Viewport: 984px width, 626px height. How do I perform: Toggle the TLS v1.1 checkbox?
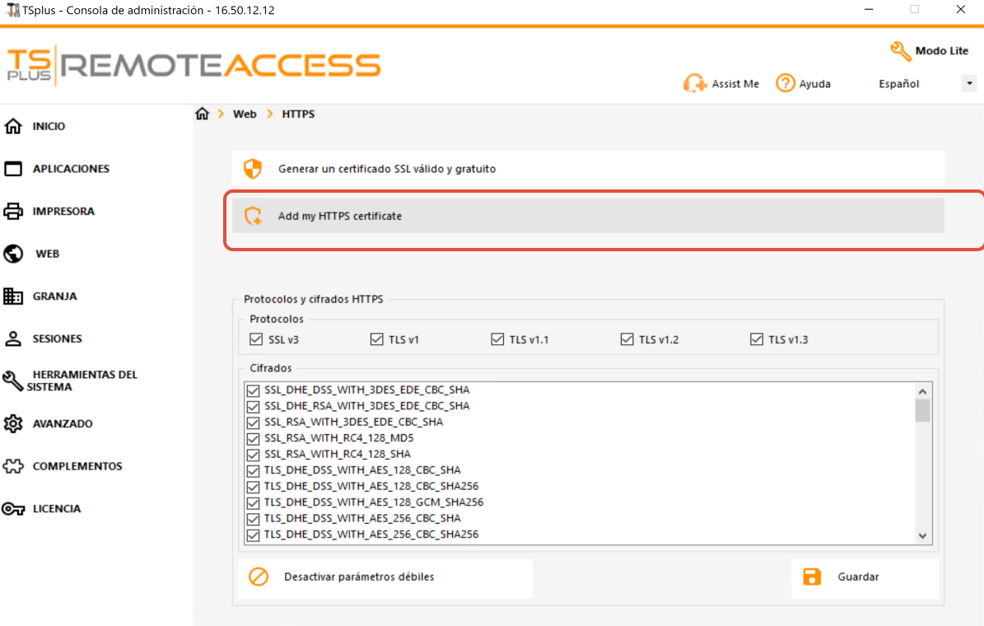coord(497,339)
